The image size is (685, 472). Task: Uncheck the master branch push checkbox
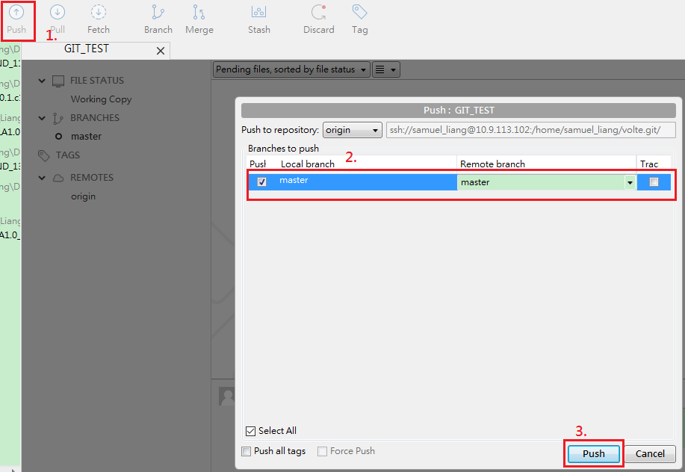[x=261, y=181]
